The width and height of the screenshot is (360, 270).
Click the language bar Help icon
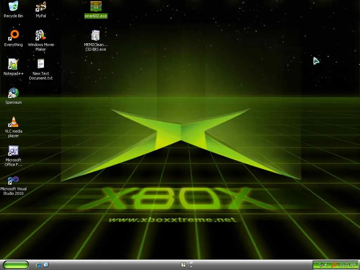pos(183,265)
